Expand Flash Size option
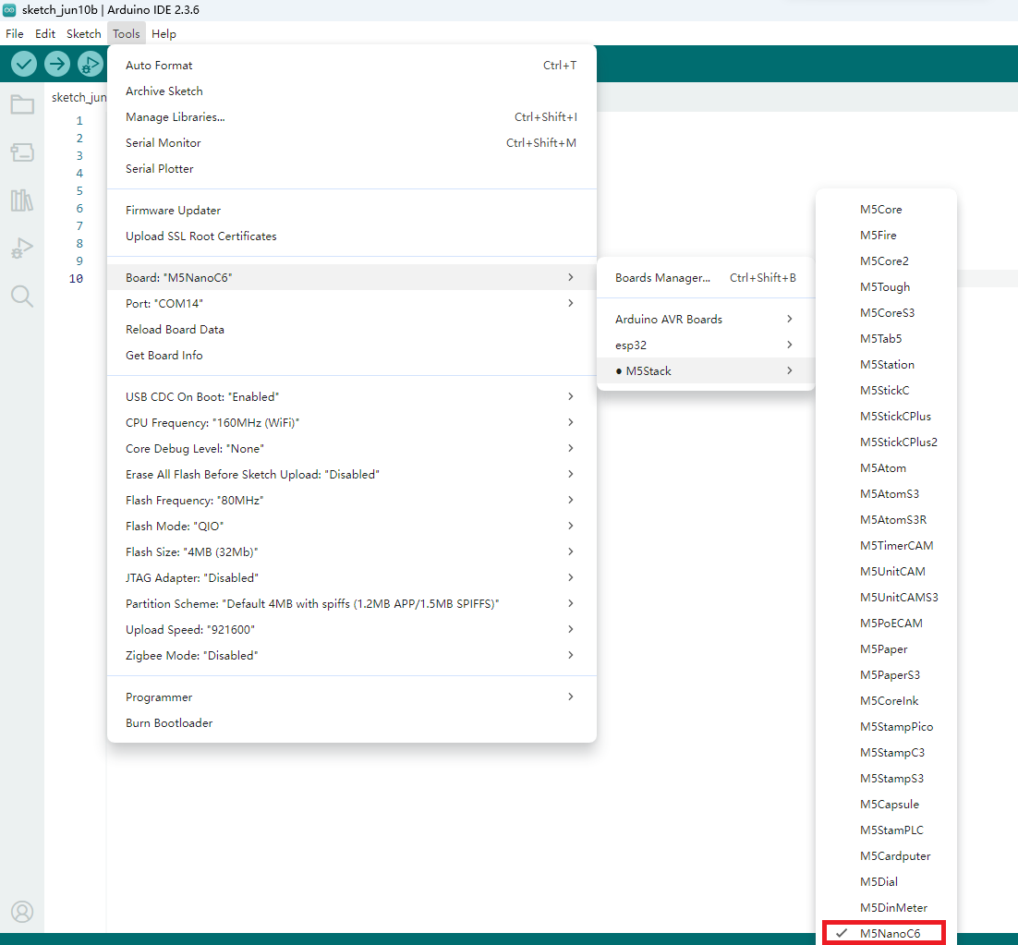1018x945 pixels. 351,552
